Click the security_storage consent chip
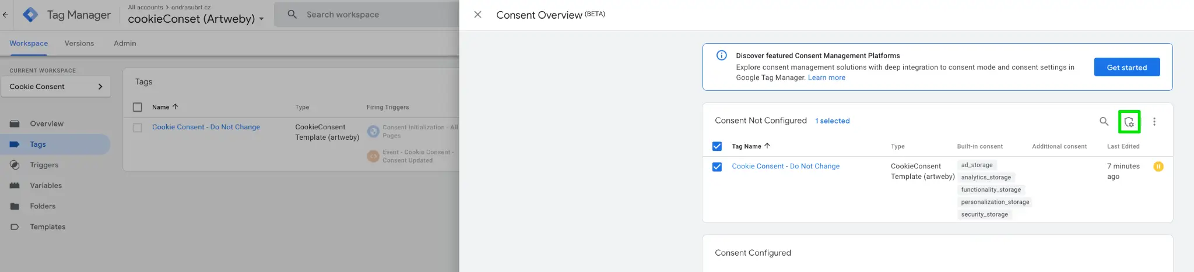 tap(984, 214)
